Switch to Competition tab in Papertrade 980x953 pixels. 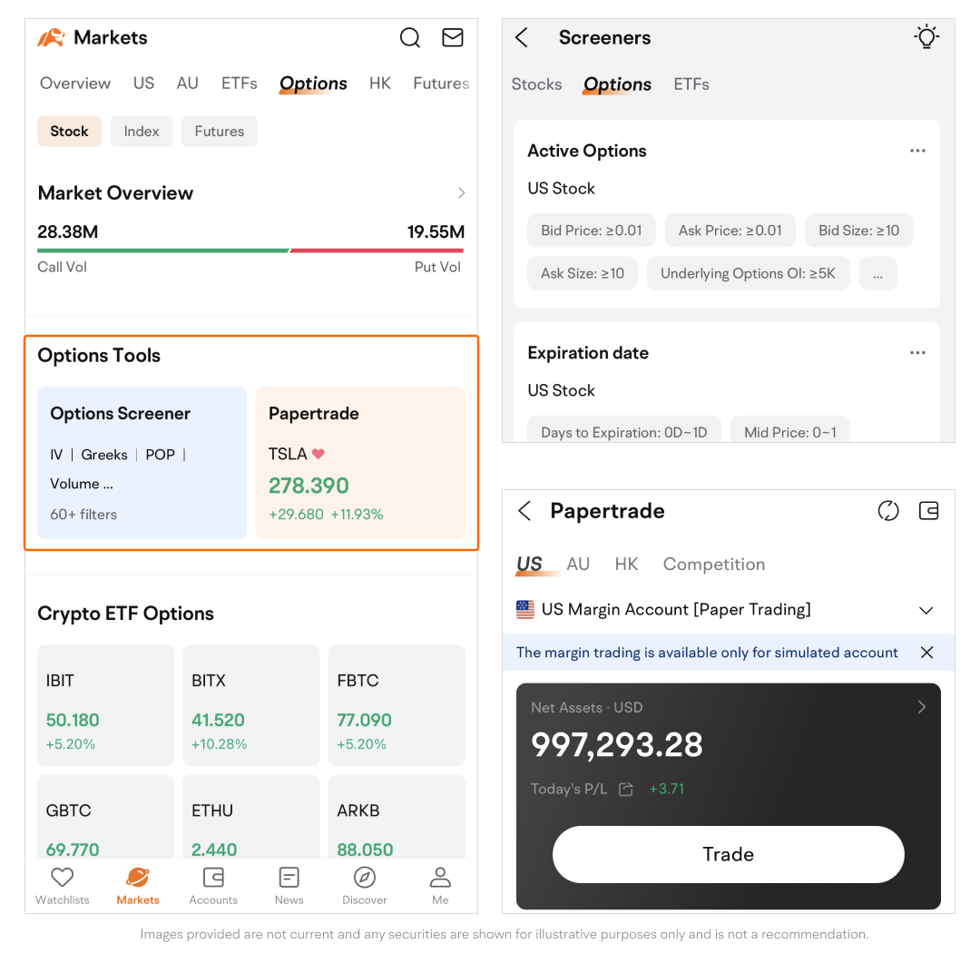pyautogui.click(x=713, y=565)
